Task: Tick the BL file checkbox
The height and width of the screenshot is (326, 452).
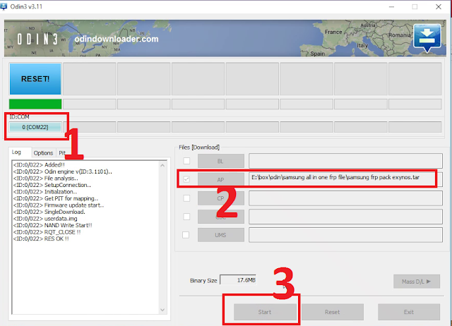Action: tap(186, 161)
